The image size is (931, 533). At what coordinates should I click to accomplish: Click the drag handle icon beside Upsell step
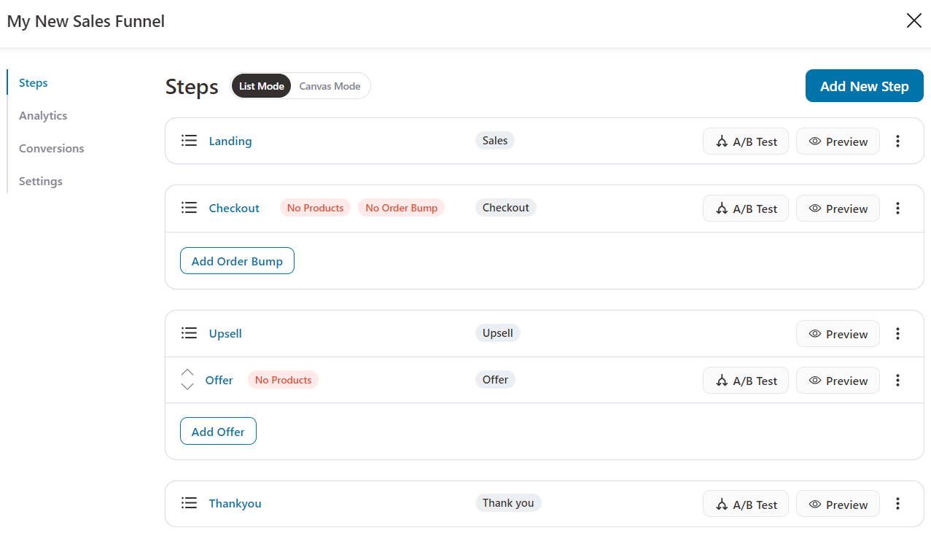(189, 333)
